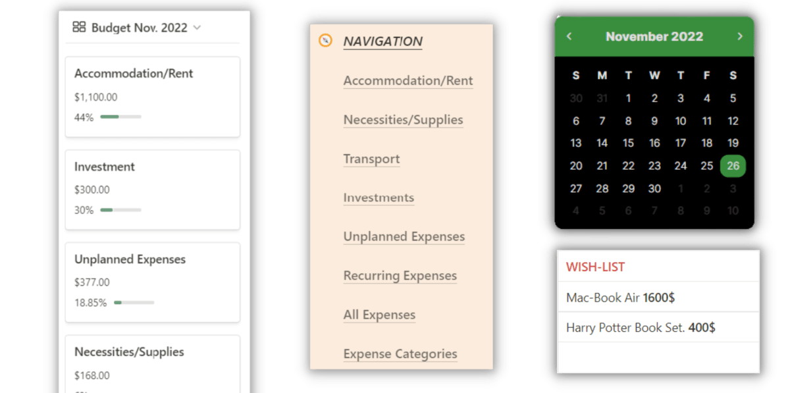Select the Mac-Book Air wish-list row
The height and width of the screenshot is (393, 786).
point(659,298)
